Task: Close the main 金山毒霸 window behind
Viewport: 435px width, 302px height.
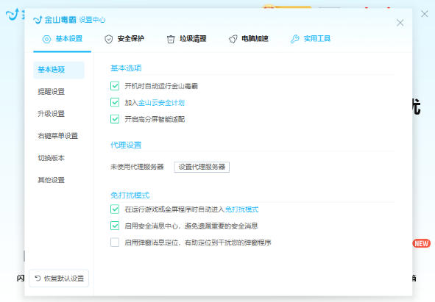Action: [x=425, y=13]
